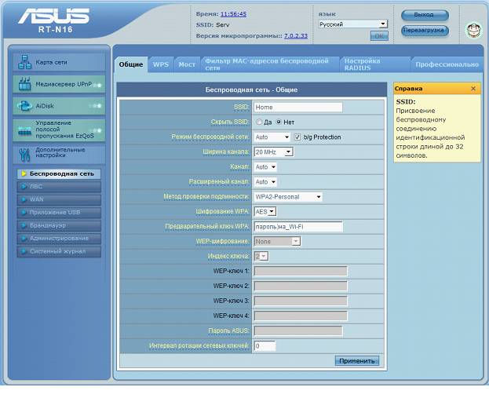This screenshot has width=489, height=398.
Task: Open the Индекс ключа dropdown
Action: coord(261,257)
